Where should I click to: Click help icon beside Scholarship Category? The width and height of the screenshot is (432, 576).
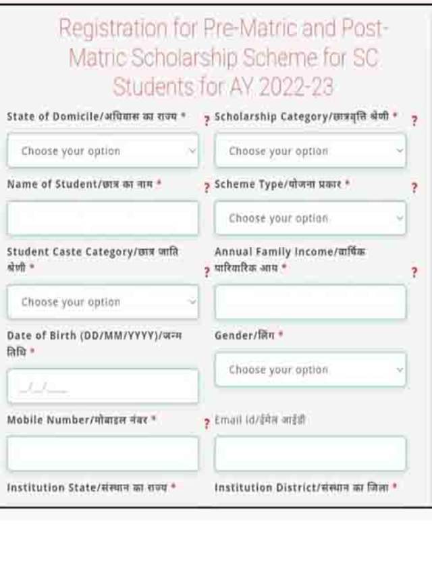click(414, 120)
